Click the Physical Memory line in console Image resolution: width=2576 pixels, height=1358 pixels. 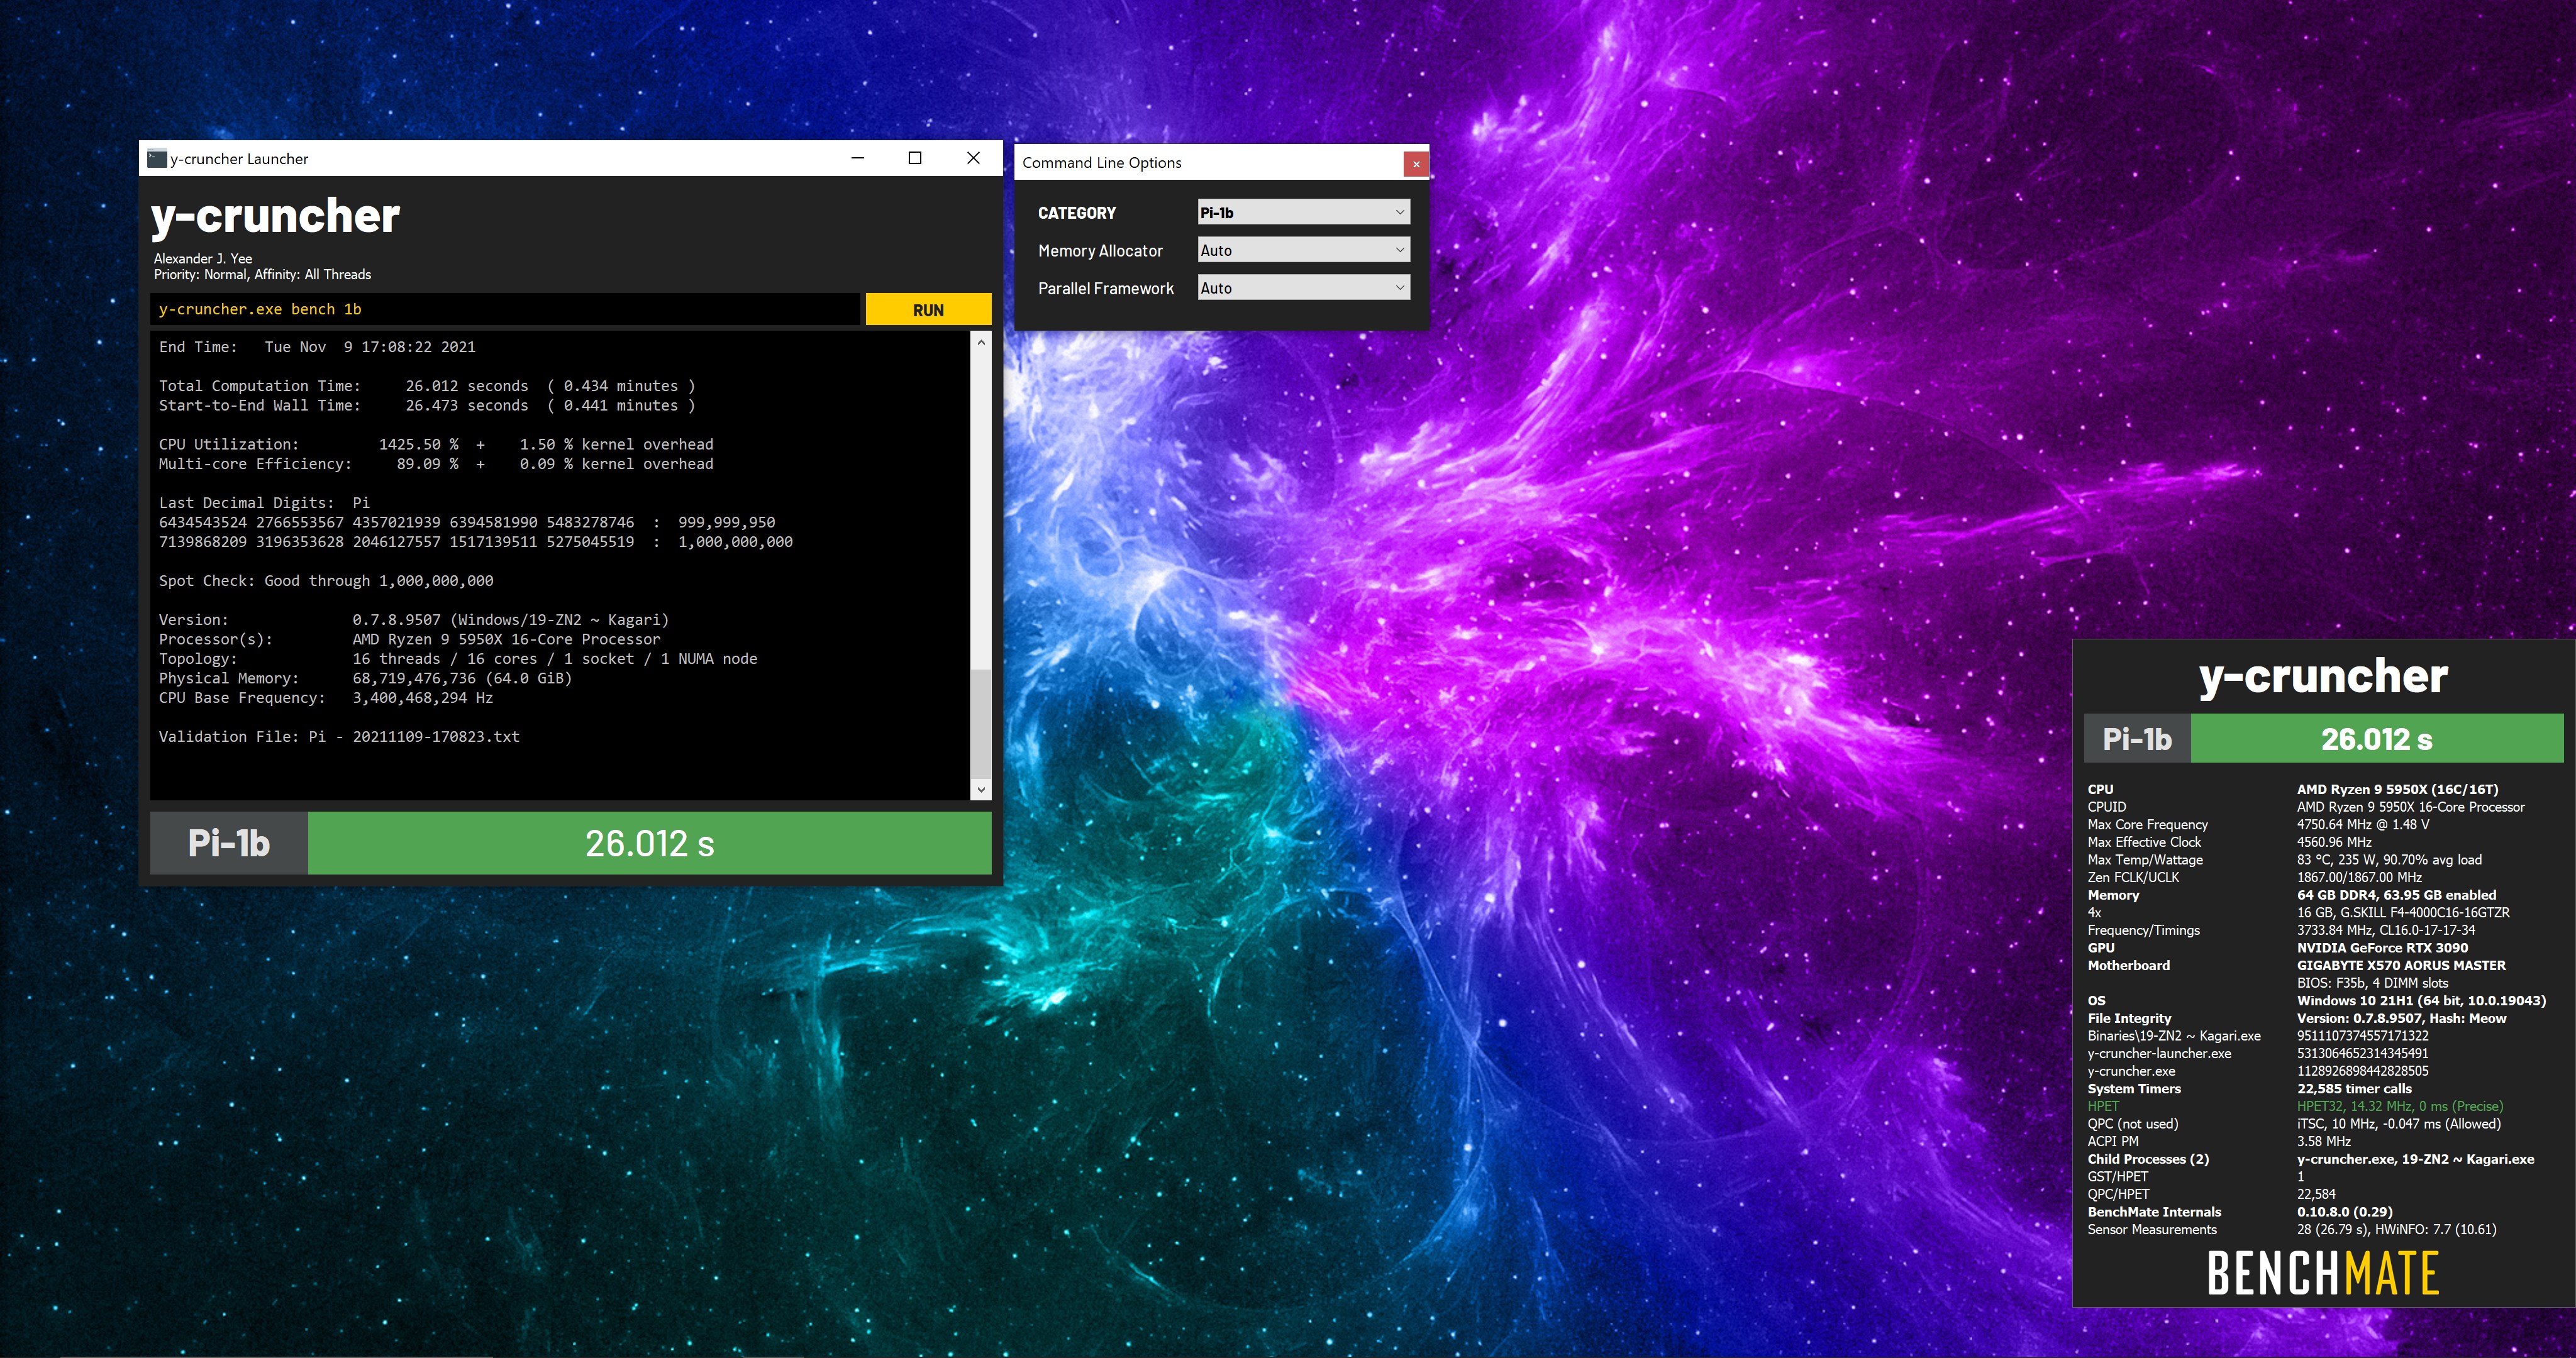pyautogui.click(x=365, y=678)
